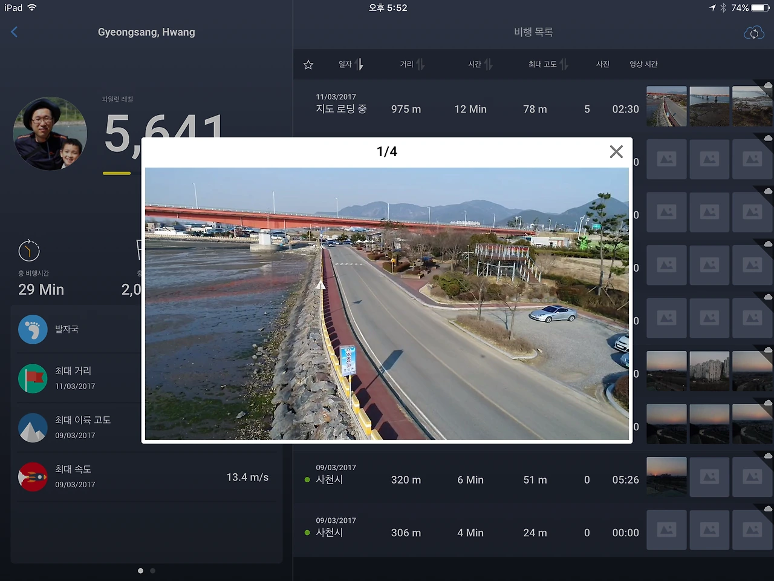Tap the cloud upload icon on 320 m row
This screenshot has width=774, height=581.
coord(768,456)
